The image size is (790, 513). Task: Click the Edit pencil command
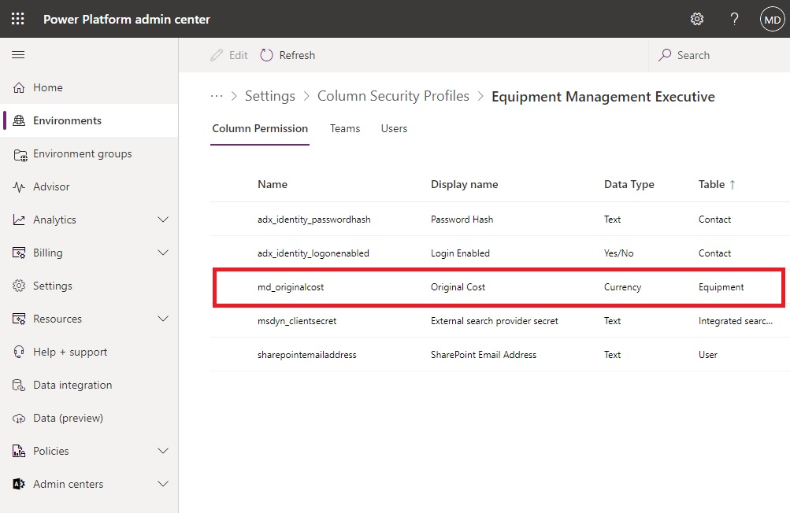(x=228, y=55)
